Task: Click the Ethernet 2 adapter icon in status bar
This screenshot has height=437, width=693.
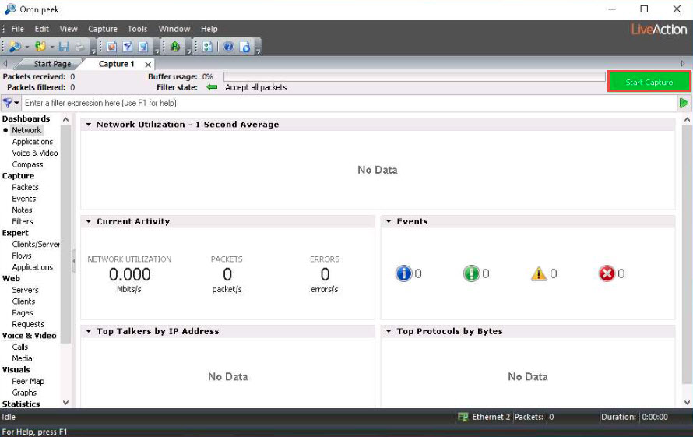Action: coord(463,417)
